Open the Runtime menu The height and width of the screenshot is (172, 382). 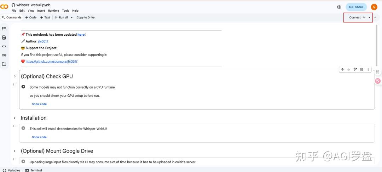pos(53,11)
